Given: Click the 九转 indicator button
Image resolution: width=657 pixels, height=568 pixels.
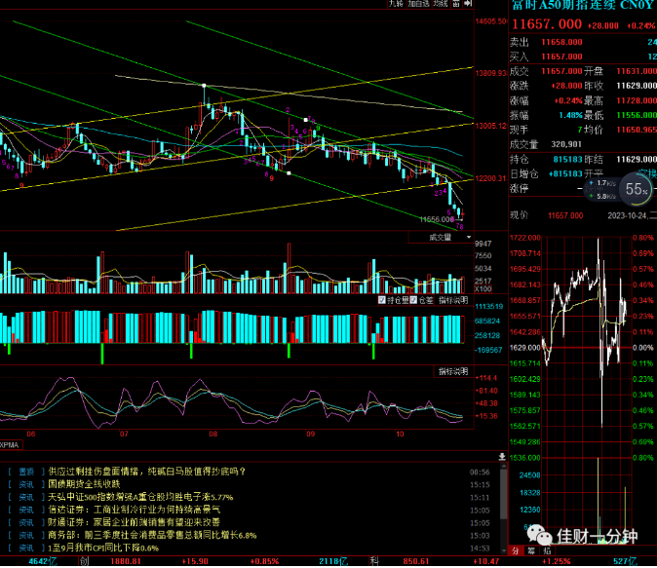Looking at the screenshot, I should (x=395, y=3).
